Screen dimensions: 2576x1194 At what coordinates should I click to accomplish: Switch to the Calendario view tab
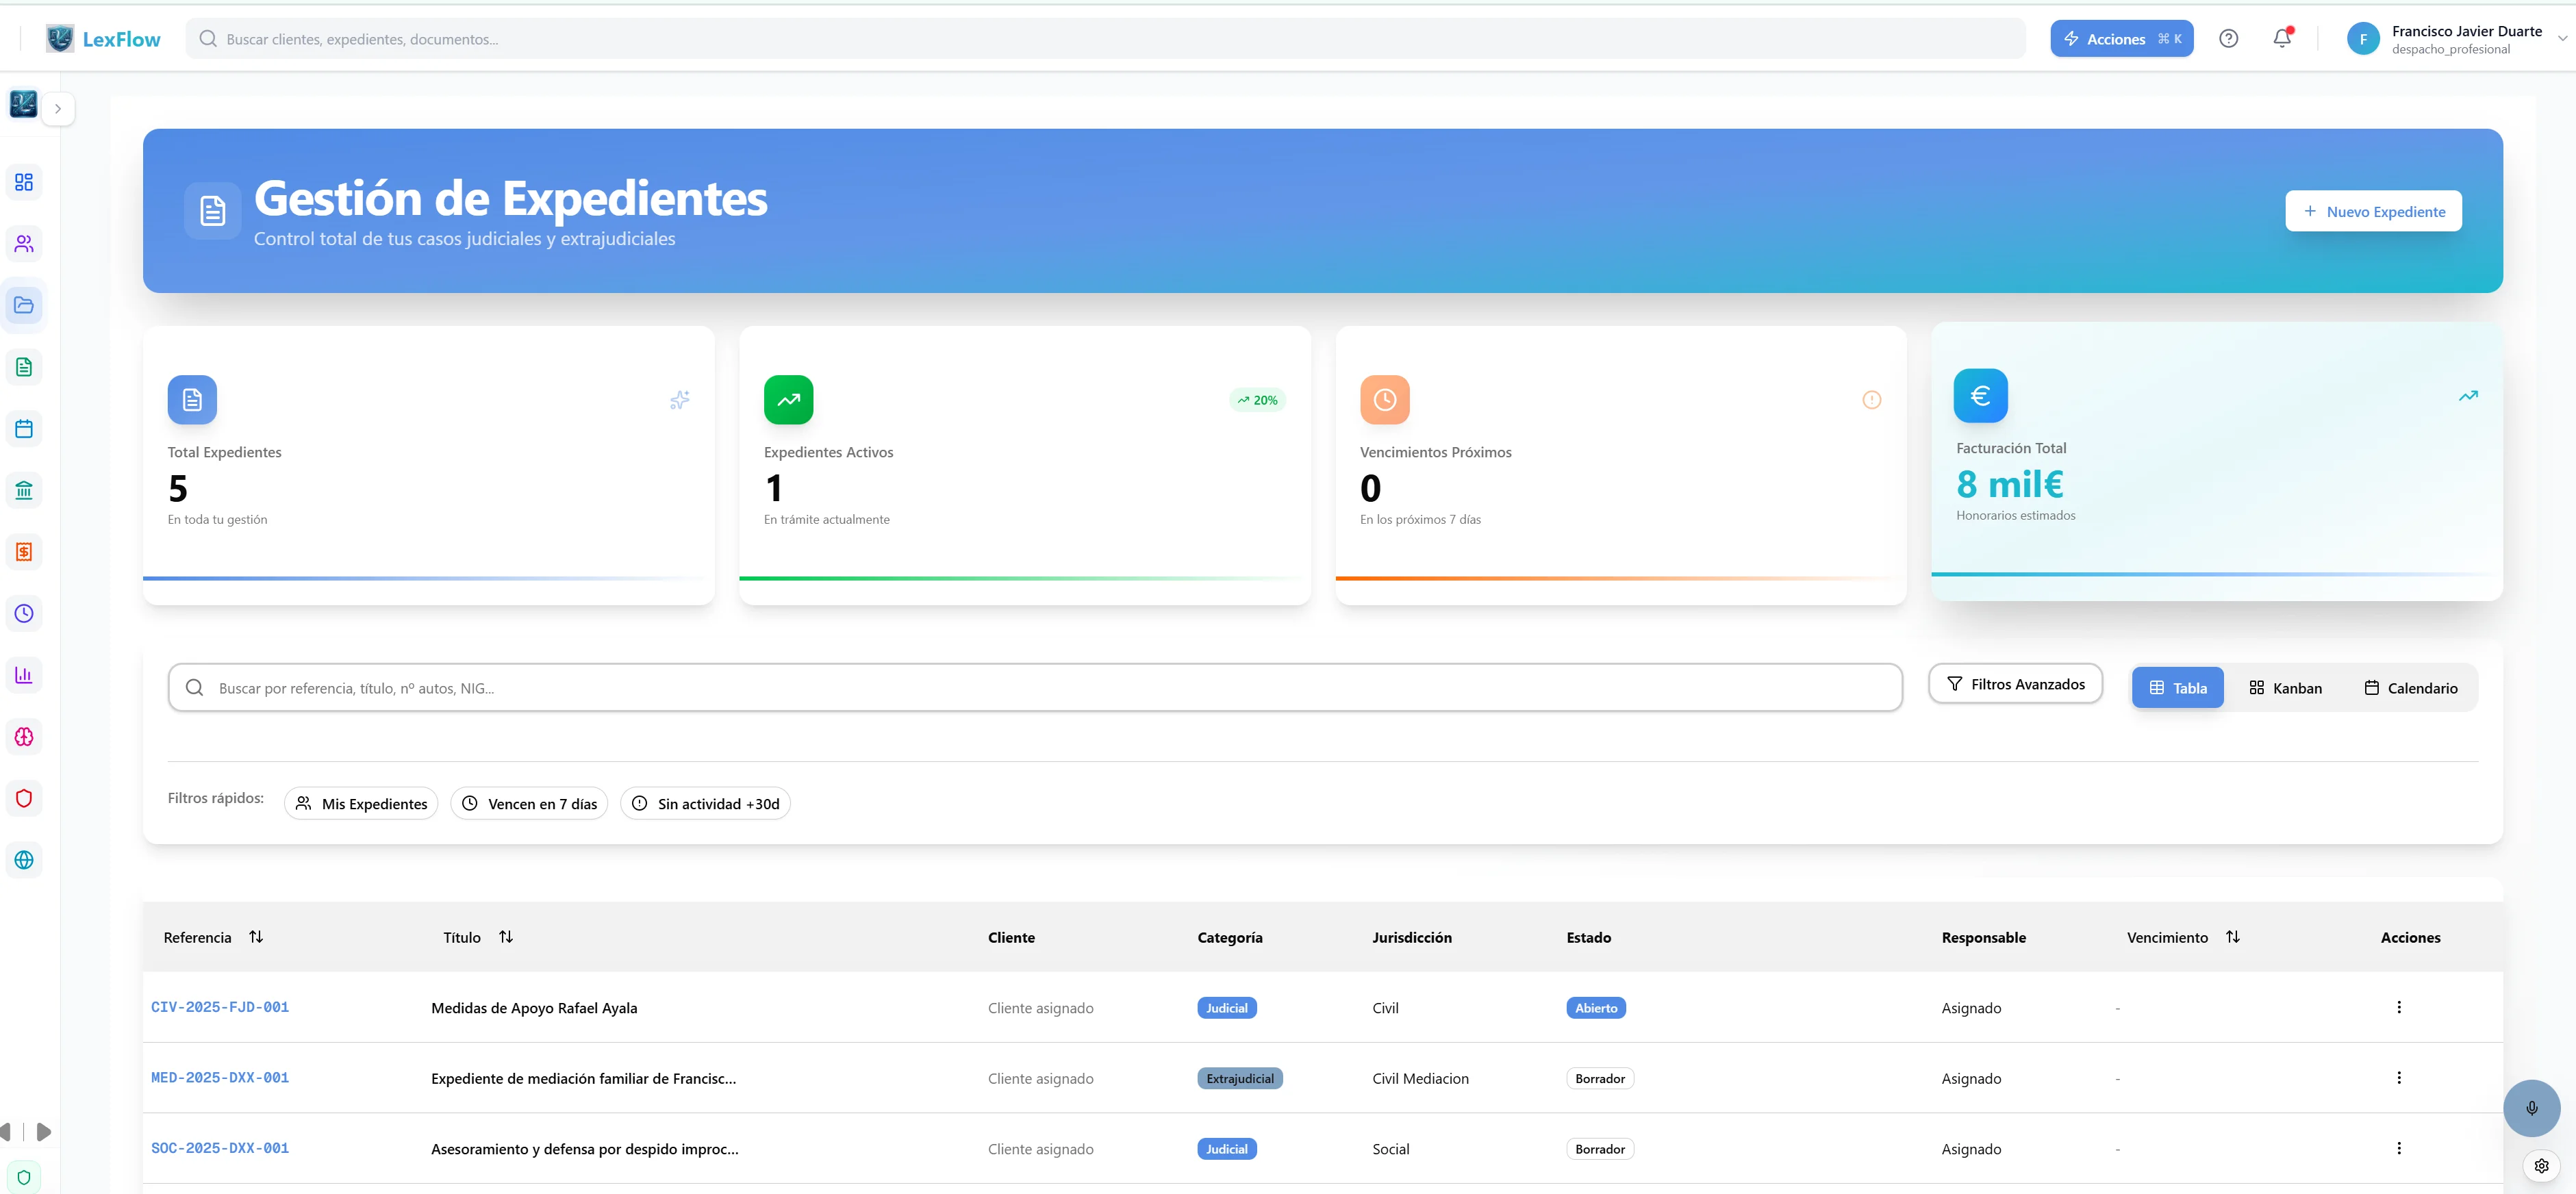pyautogui.click(x=2412, y=687)
